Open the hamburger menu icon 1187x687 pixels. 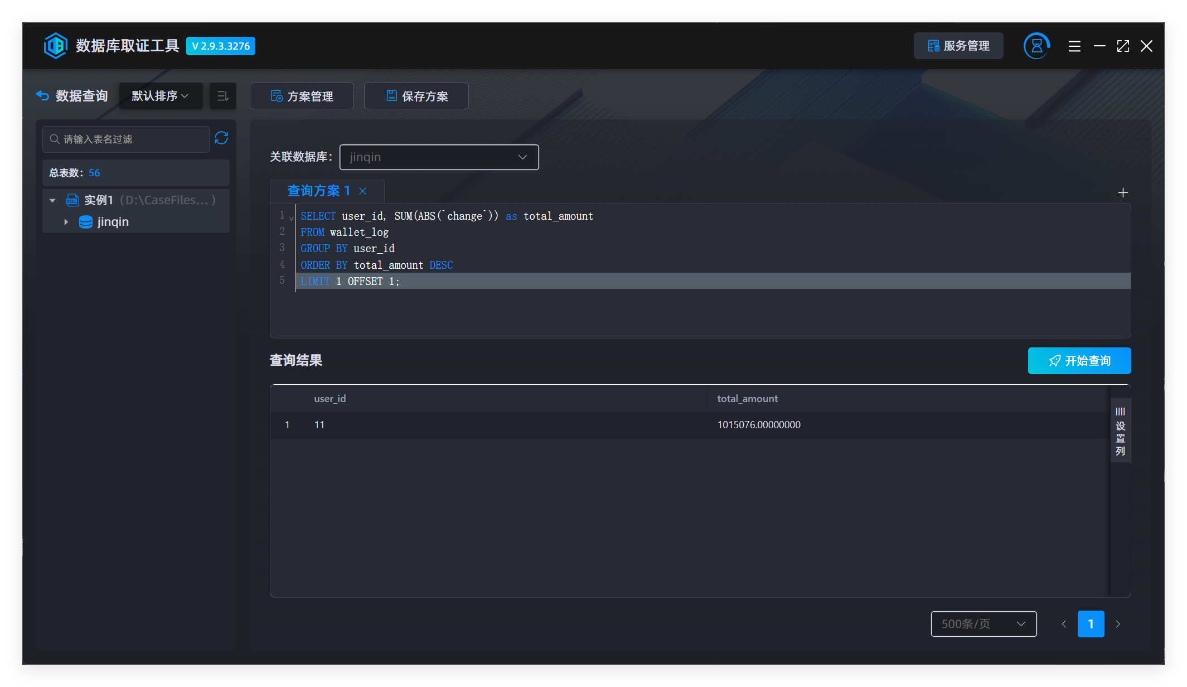click(x=1074, y=46)
